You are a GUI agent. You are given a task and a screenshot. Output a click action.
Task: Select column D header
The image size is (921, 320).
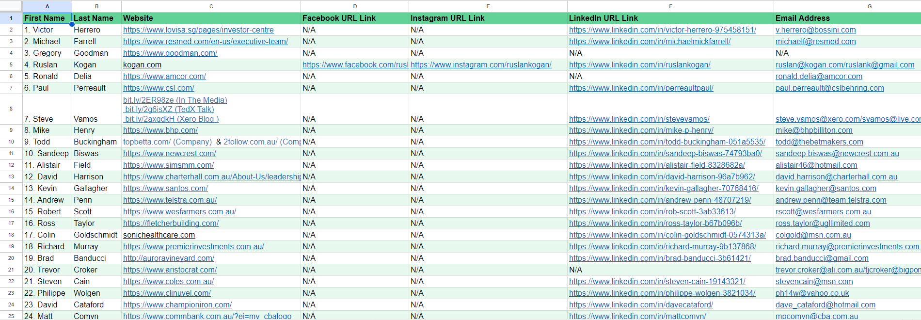click(x=355, y=6)
